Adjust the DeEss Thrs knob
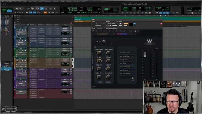This screenshot has width=202, height=114. point(99,77)
